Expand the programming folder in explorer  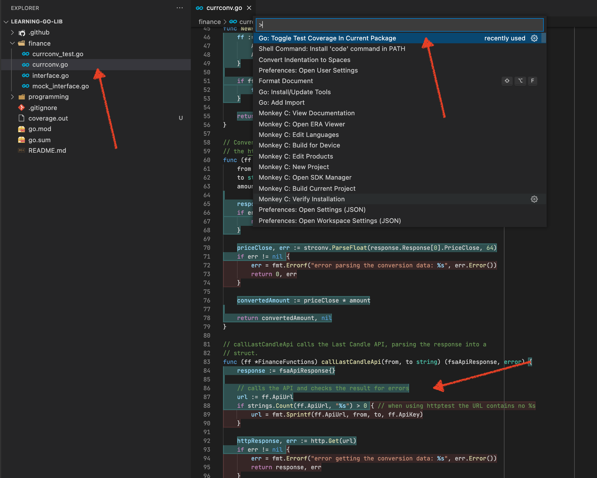point(11,97)
